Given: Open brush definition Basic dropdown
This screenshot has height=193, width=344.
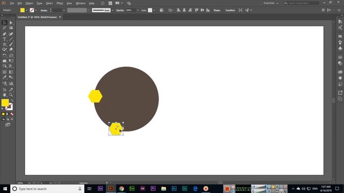Looking at the screenshot, I should tap(112, 10).
